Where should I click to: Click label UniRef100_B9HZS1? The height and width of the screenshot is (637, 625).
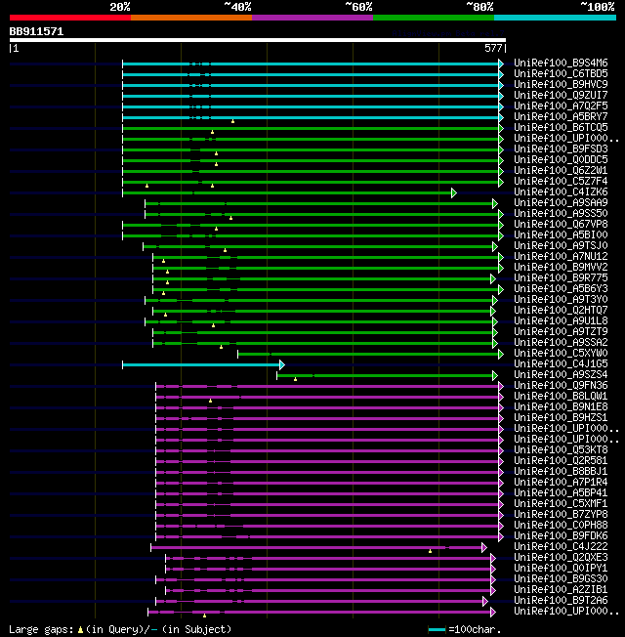point(561,417)
